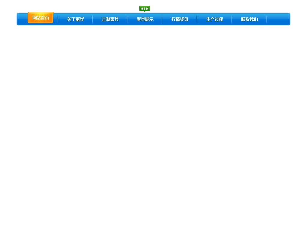
Task: Open the 定制家具 navigation item
Action: click(x=110, y=19)
